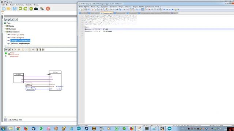
Task: Select the RTC block on the canvas
Action: coord(19,78)
